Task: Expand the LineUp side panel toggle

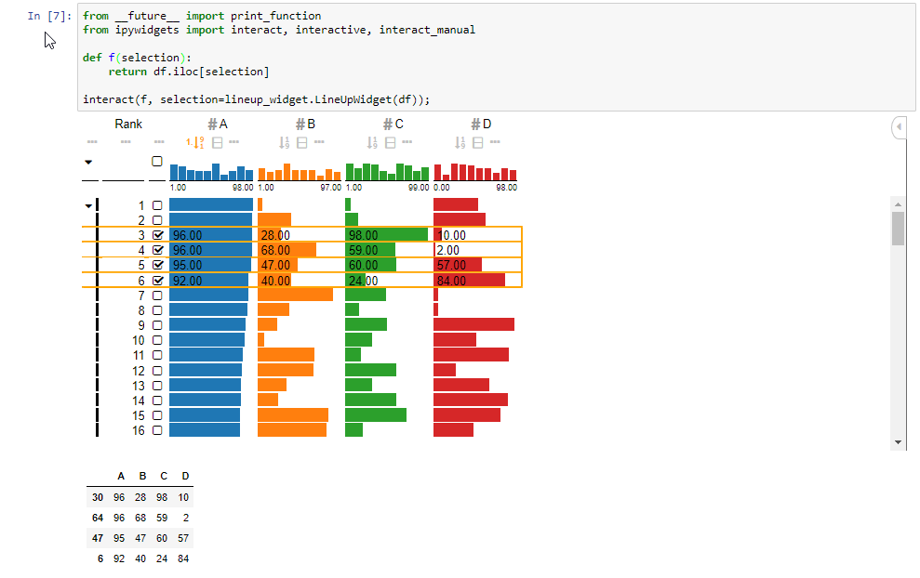Action: (899, 126)
